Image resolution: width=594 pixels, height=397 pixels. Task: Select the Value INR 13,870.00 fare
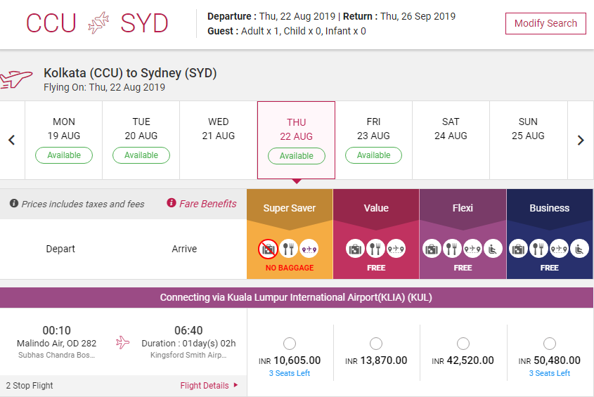point(376,344)
